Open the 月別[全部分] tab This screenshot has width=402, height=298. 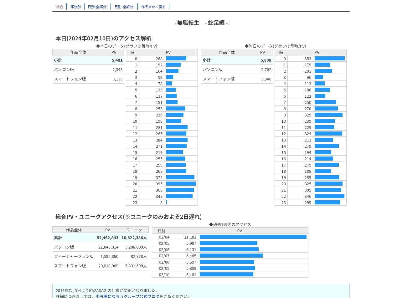pyautogui.click(x=124, y=7)
